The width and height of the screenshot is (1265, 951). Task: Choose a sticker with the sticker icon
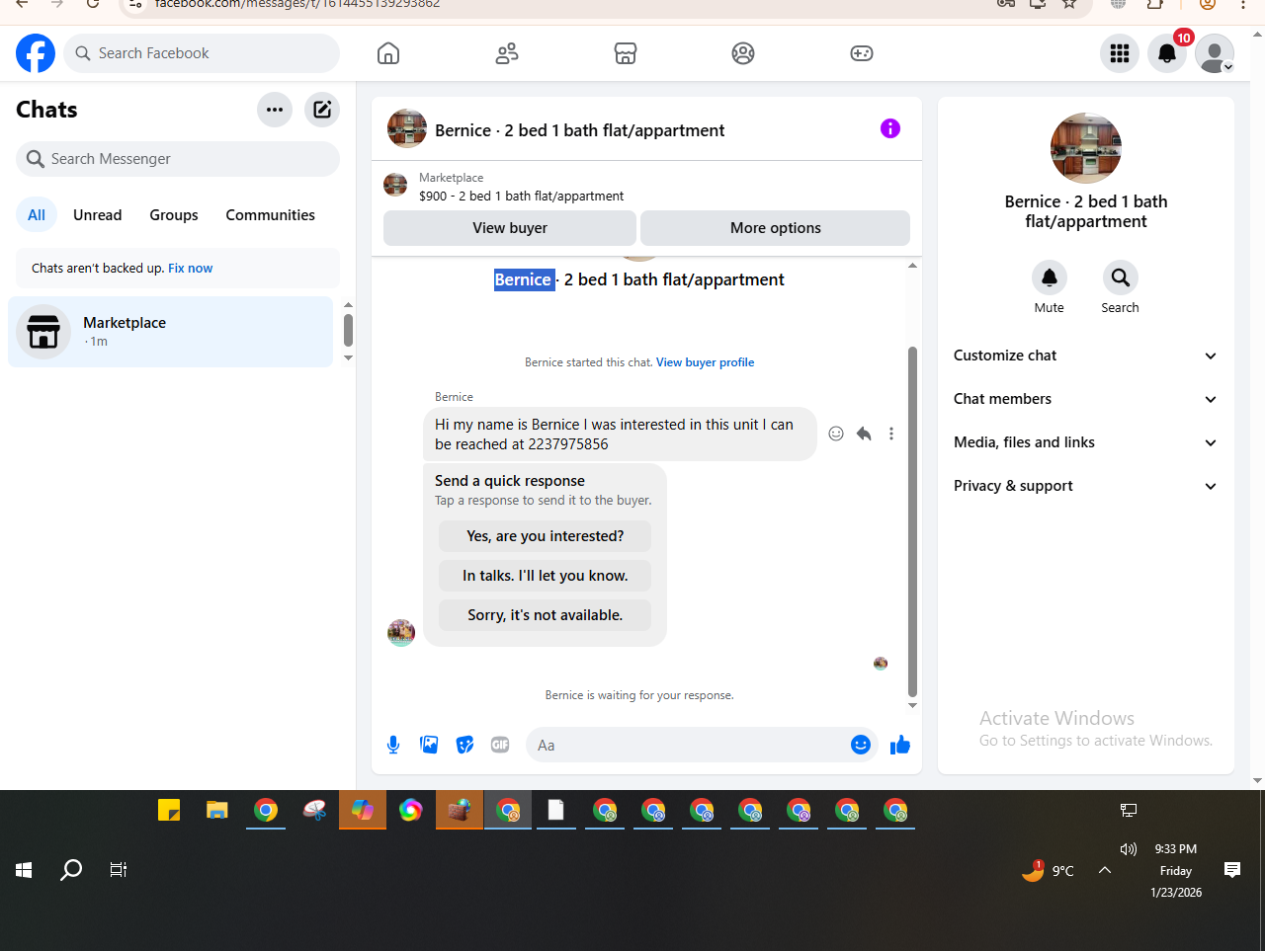[464, 745]
